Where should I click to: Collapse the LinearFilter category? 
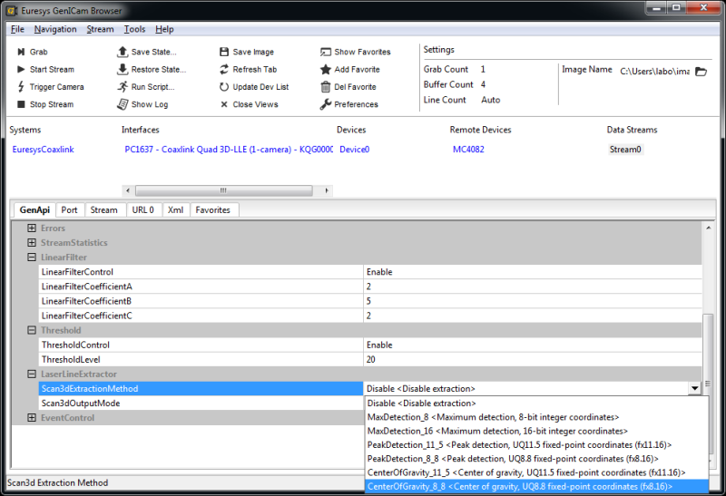[32, 258]
